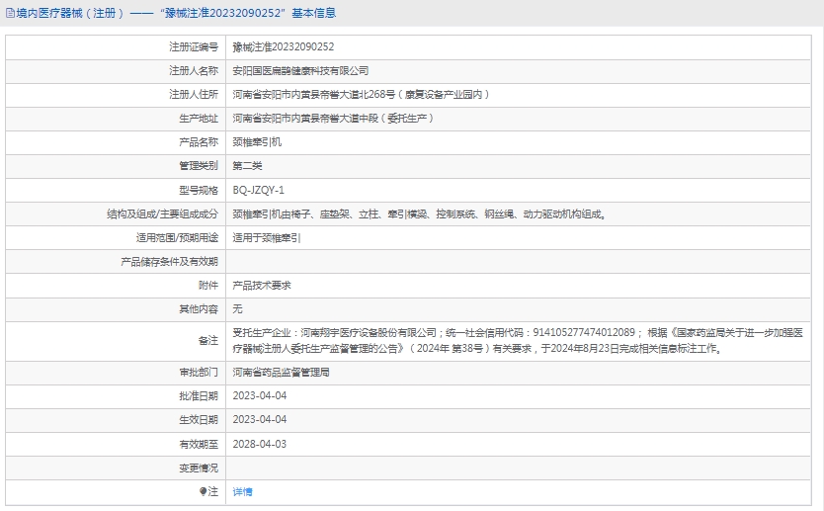The image size is (824, 511).
Task: Click the registrant address value cell
Action: pos(361,95)
